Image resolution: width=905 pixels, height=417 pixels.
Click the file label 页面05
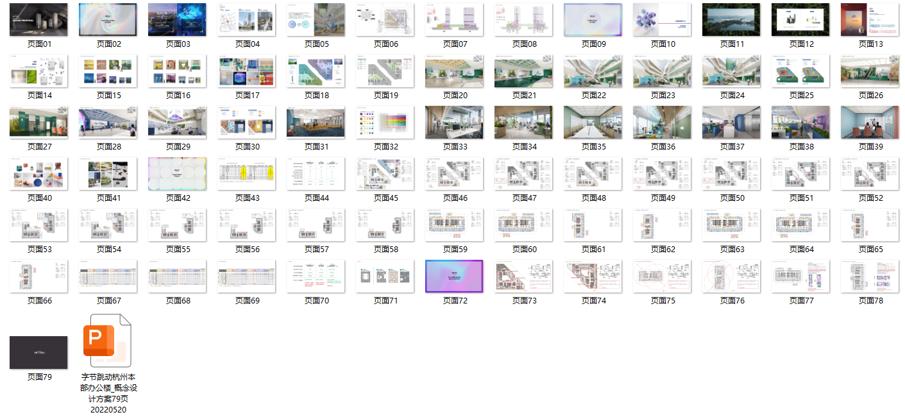click(x=316, y=44)
